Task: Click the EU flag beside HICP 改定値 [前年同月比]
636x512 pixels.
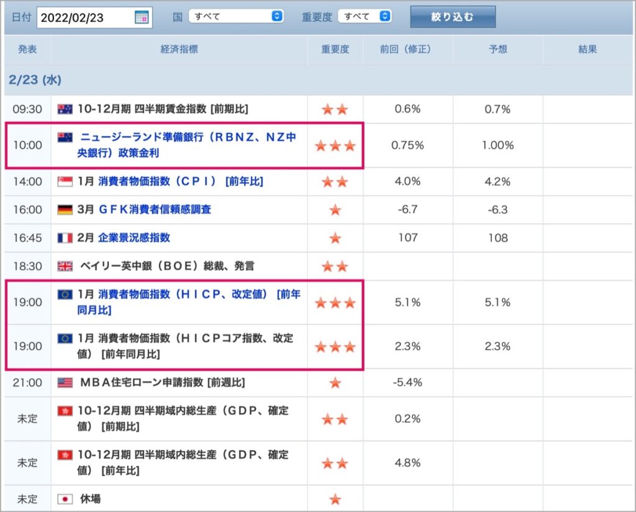Action: tap(65, 294)
